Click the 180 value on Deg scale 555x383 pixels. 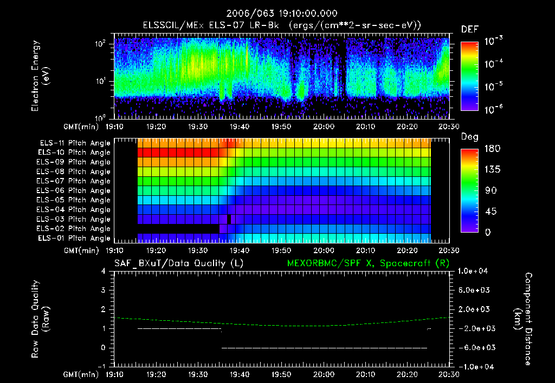(x=492, y=149)
